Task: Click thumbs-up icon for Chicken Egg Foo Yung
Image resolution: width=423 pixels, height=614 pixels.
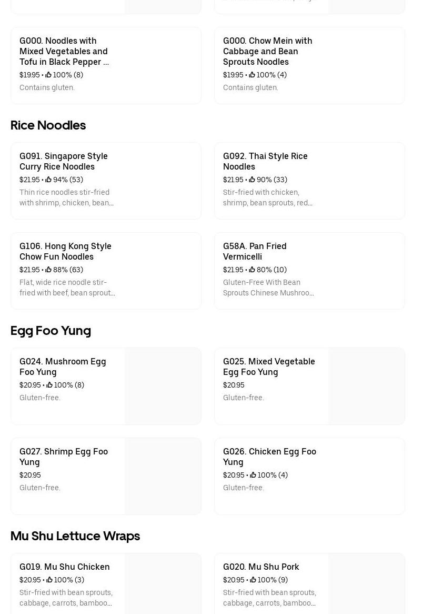Action: pos(253,476)
